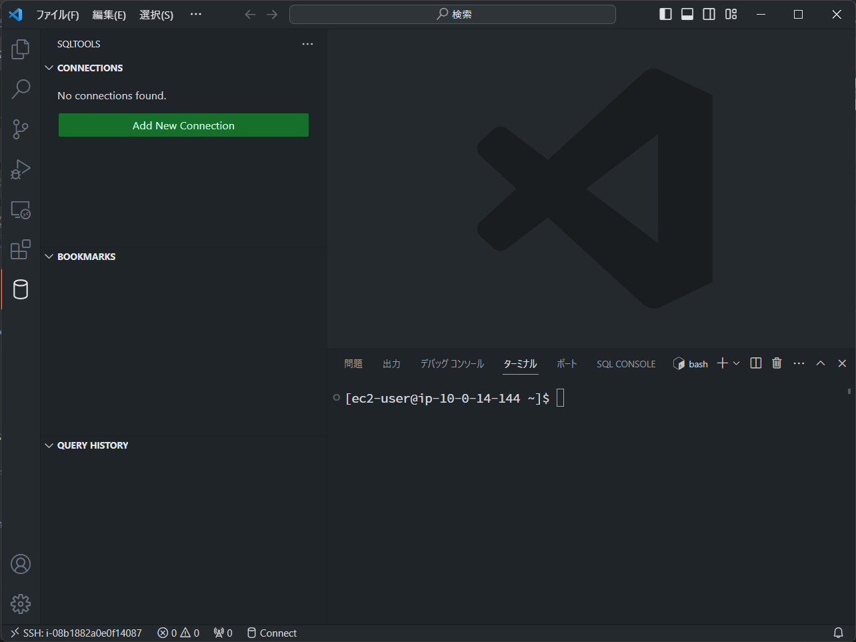Click Add New Connection button
The image size is (856, 642).
(183, 125)
